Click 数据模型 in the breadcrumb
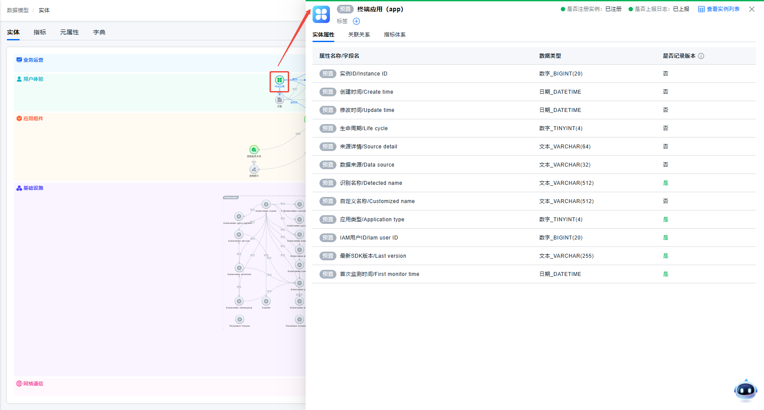The width and height of the screenshot is (764, 410). point(18,10)
